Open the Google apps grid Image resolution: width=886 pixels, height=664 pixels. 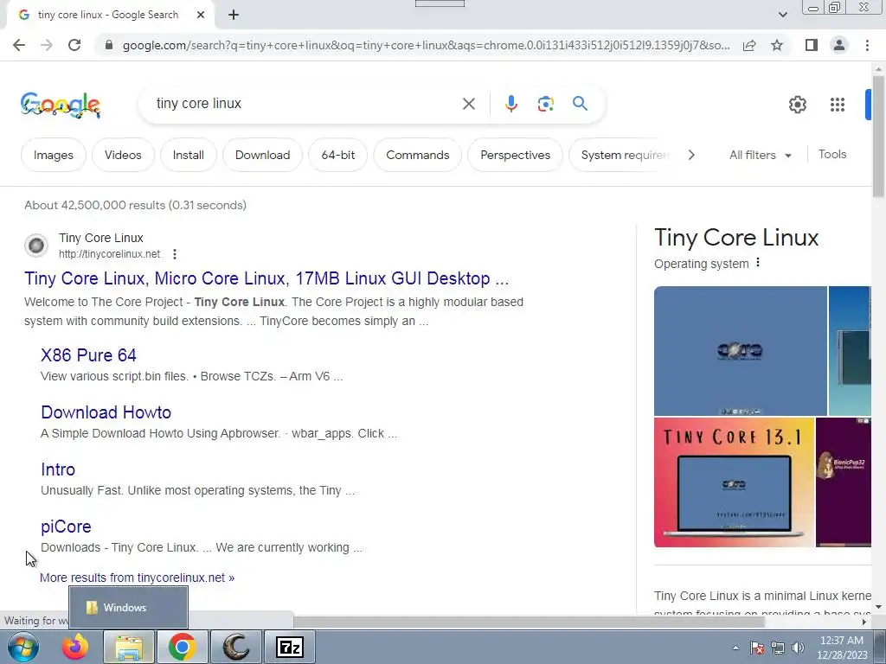(x=838, y=105)
